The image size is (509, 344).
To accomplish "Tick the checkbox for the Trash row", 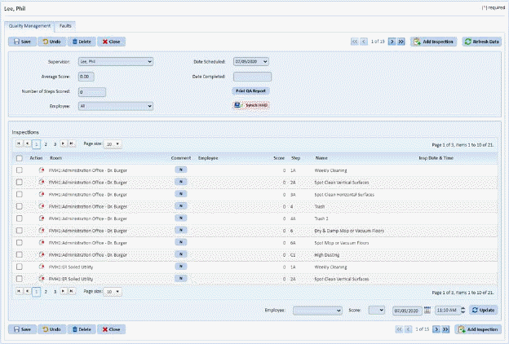I will [x=19, y=207].
